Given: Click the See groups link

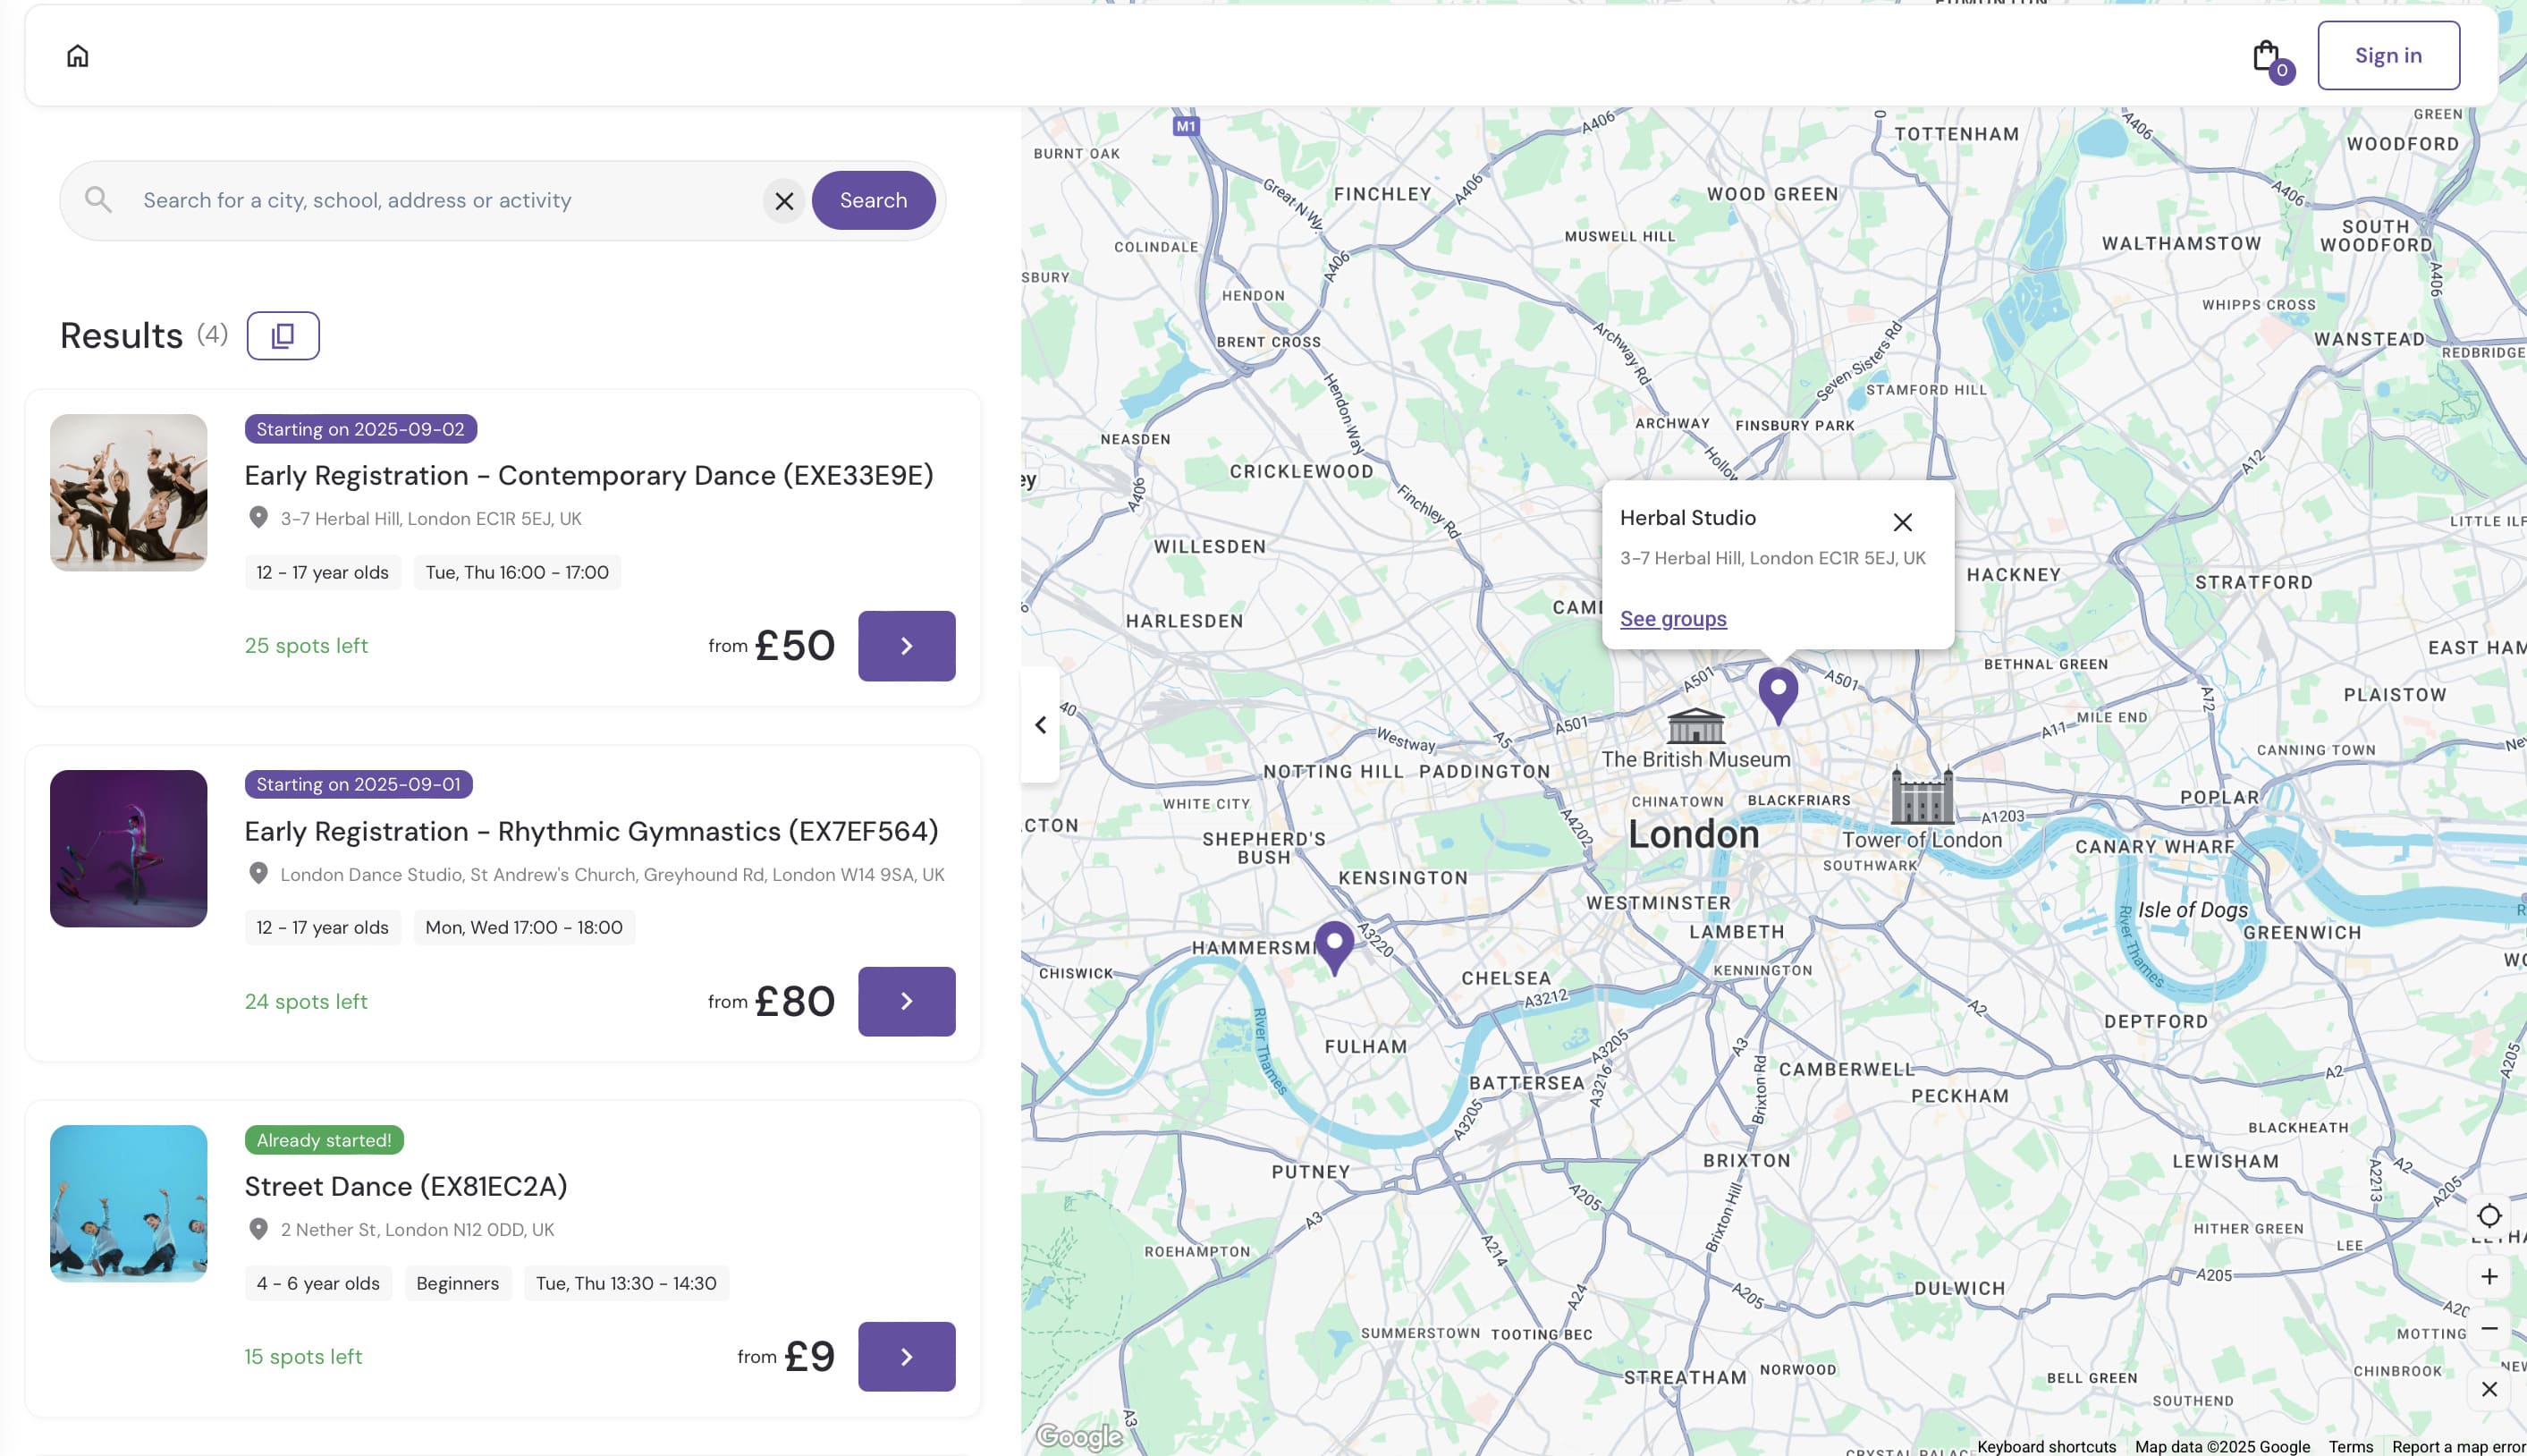Looking at the screenshot, I should pos(1673,619).
